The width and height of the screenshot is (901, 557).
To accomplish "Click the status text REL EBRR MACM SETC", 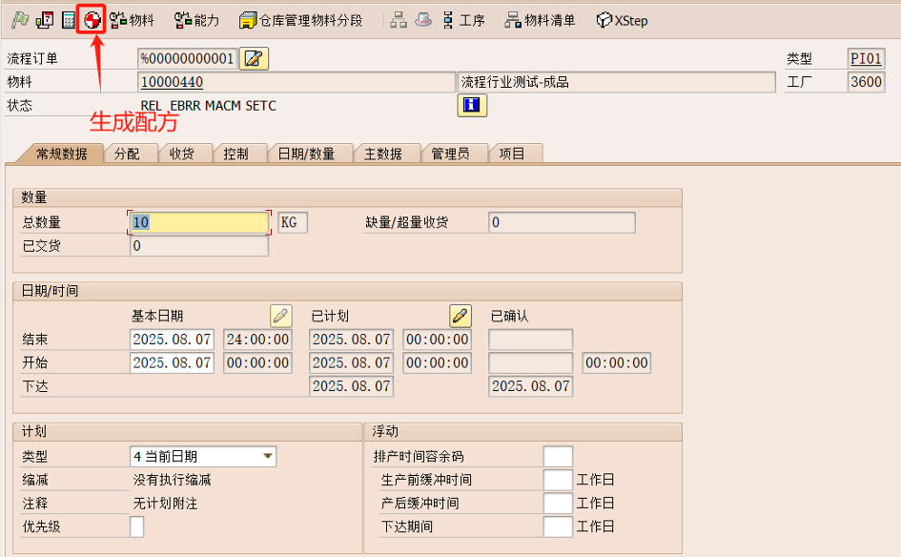I will pyautogui.click(x=209, y=106).
